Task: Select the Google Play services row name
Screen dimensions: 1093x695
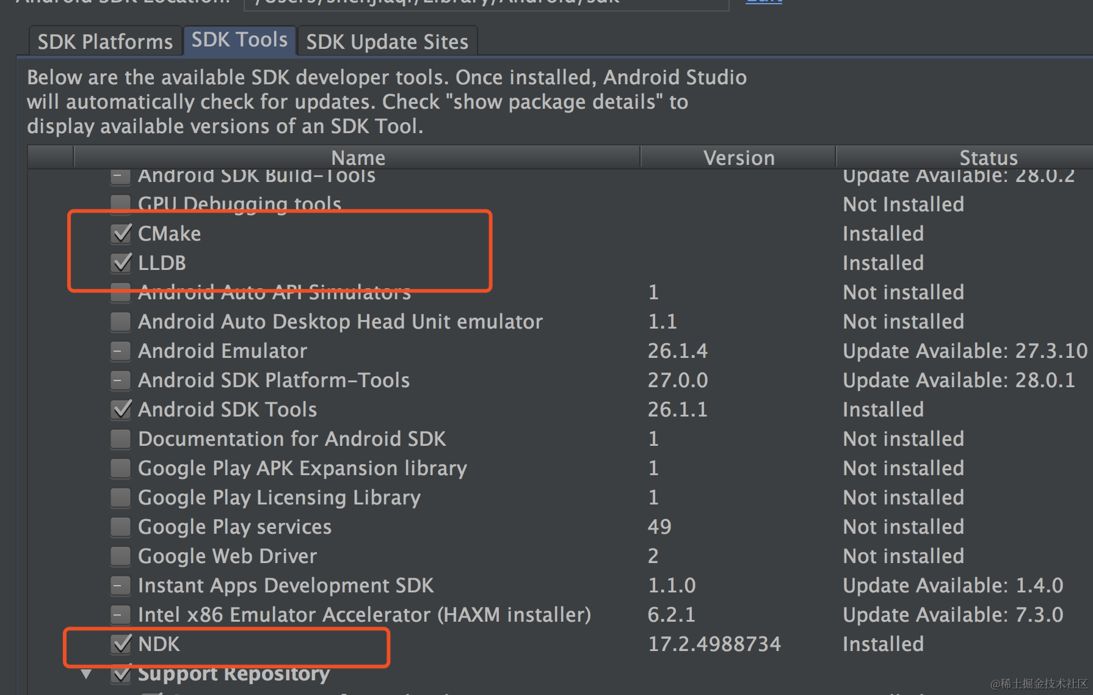Action: point(234,526)
